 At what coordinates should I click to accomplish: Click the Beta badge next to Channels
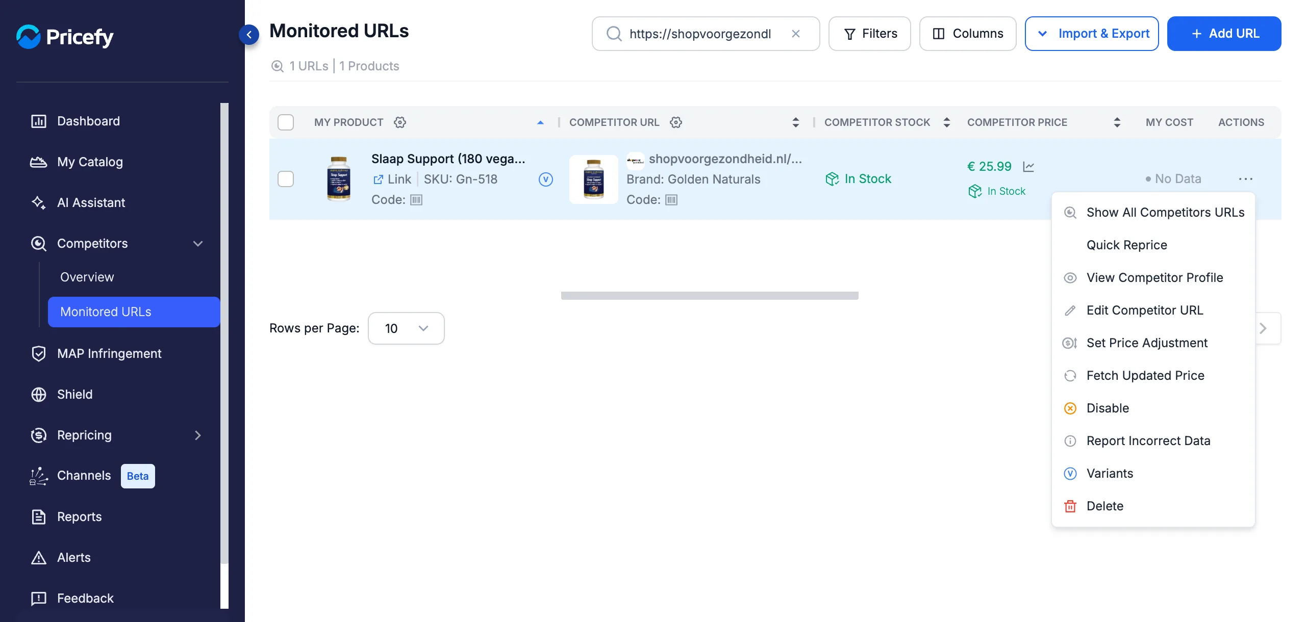coord(138,476)
